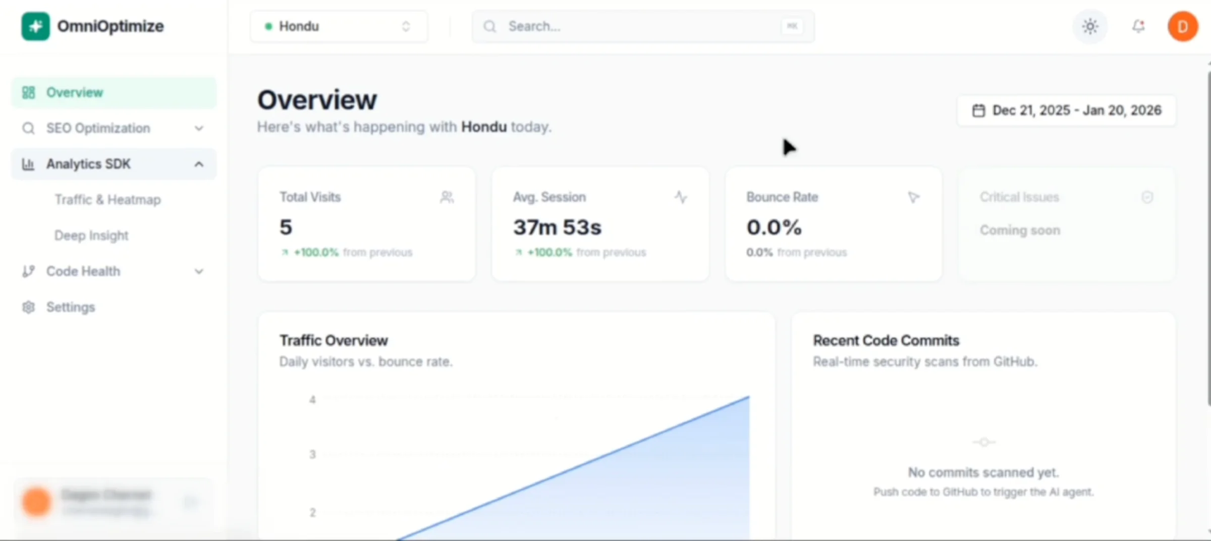
Task: Open SEO Optimization menu item
Action: click(114, 128)
